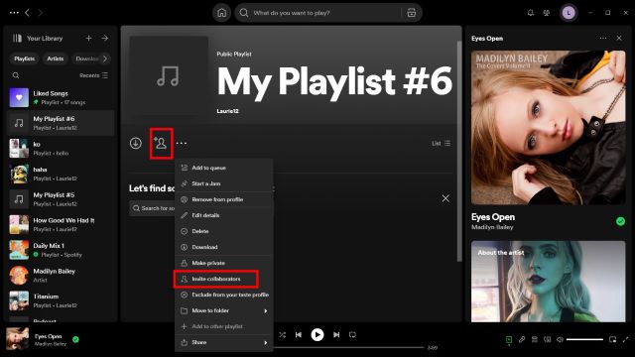Open the 'haha' playlist
This screenshot has height=357, width=635.
coord(61,174)
